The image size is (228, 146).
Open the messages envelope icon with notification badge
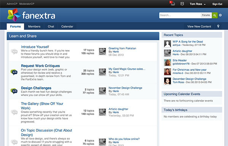click(172, 3)
